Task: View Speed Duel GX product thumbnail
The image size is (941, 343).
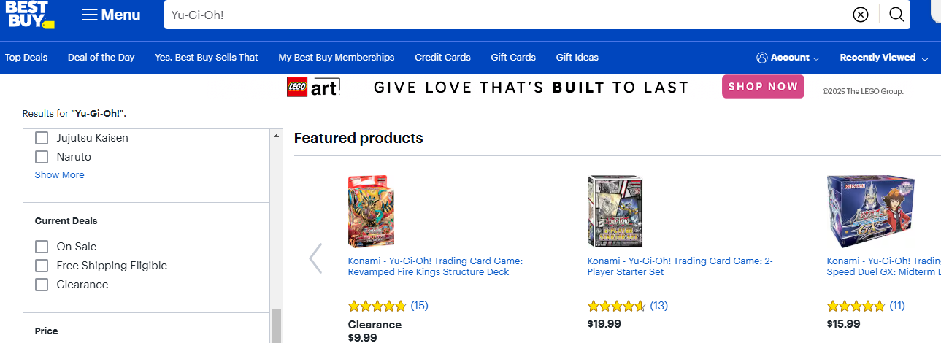Action: point(870,212)
